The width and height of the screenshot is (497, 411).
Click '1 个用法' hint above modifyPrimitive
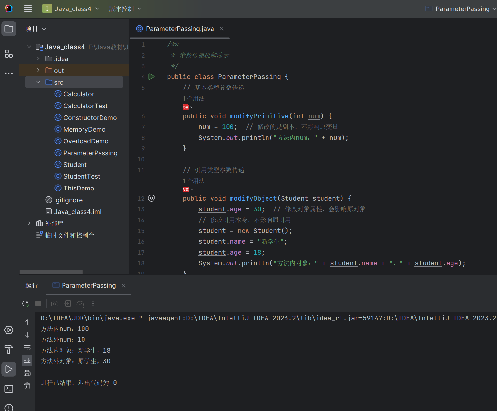tap(193, 99)
